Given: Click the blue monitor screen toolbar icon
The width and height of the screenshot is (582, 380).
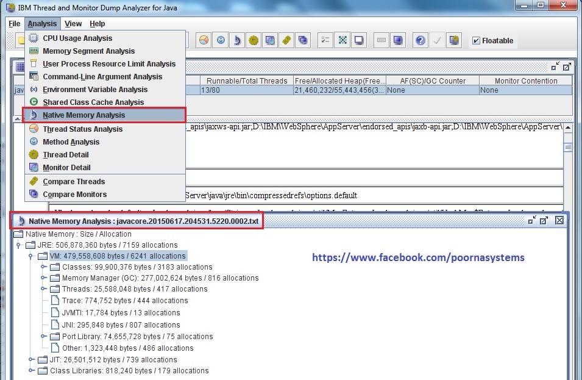Looking at the screenshot, I should (x=398, y=40).
